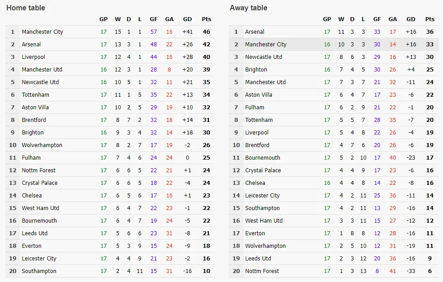Click Leicester City in the Away table
The image size is (443, 282).
pos(263,196)
